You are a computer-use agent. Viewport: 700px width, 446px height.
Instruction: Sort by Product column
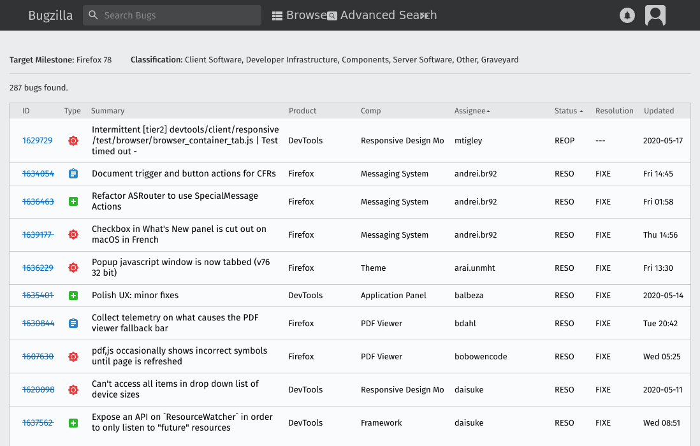coord(302,111)
